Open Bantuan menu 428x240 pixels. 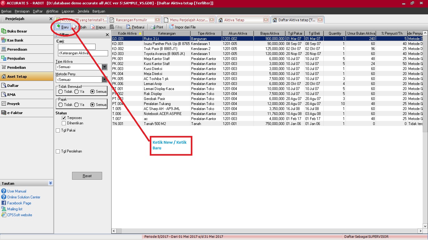(x=99, y=11)
